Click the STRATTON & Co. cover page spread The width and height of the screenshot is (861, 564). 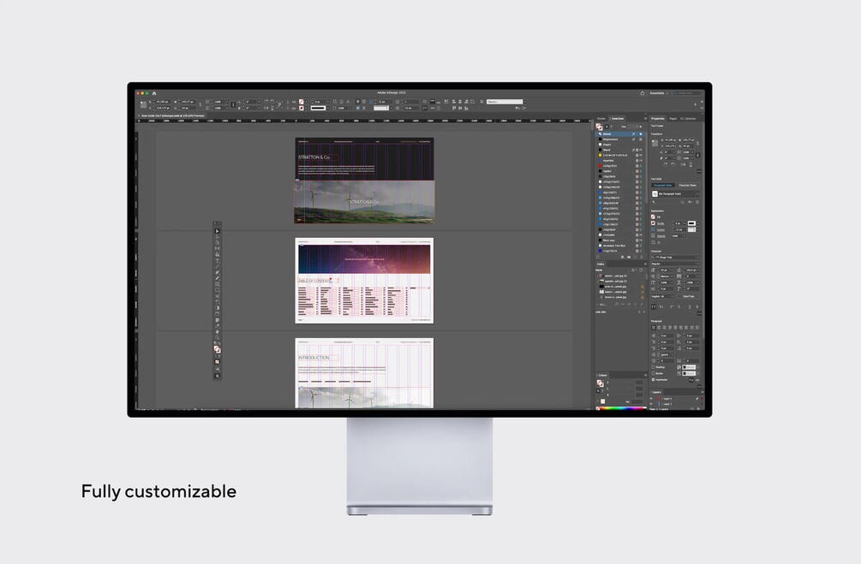[365, 181]
